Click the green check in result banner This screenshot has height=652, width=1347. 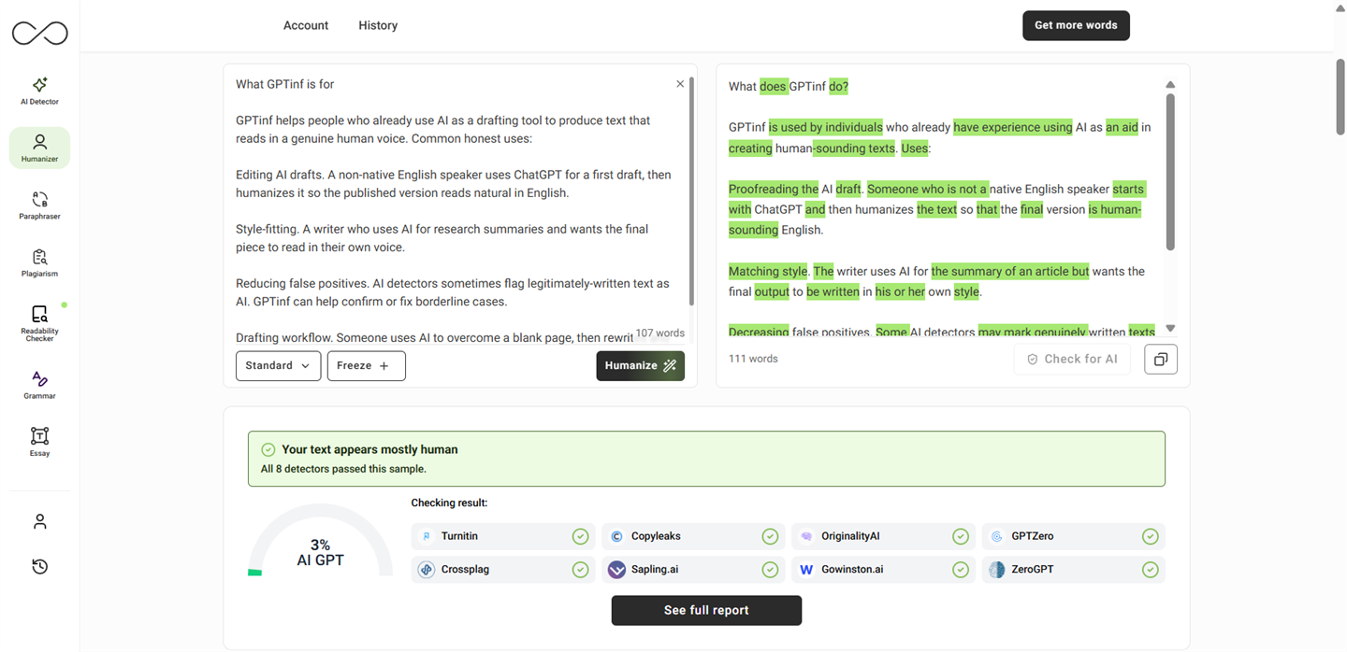268,449
